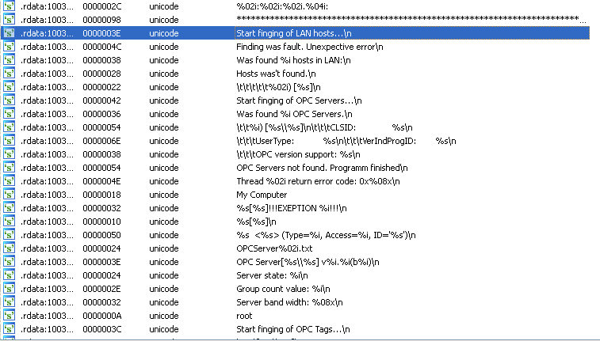Select the icon of the 'Group count value' row
Viewport: 600px width, 341px height.
pos(9,289)
